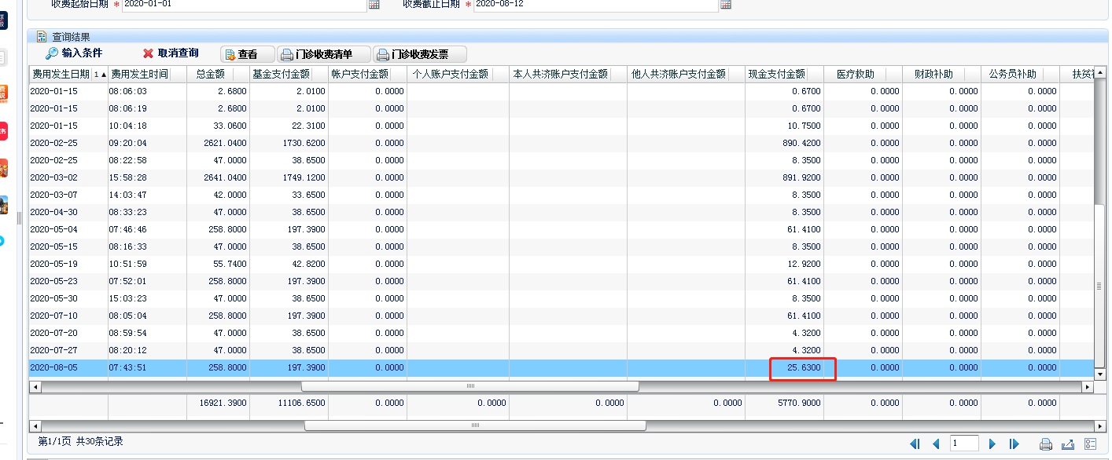Click the table scrollbar's right arrow
1112x460 pixels.
(1088, 386)
